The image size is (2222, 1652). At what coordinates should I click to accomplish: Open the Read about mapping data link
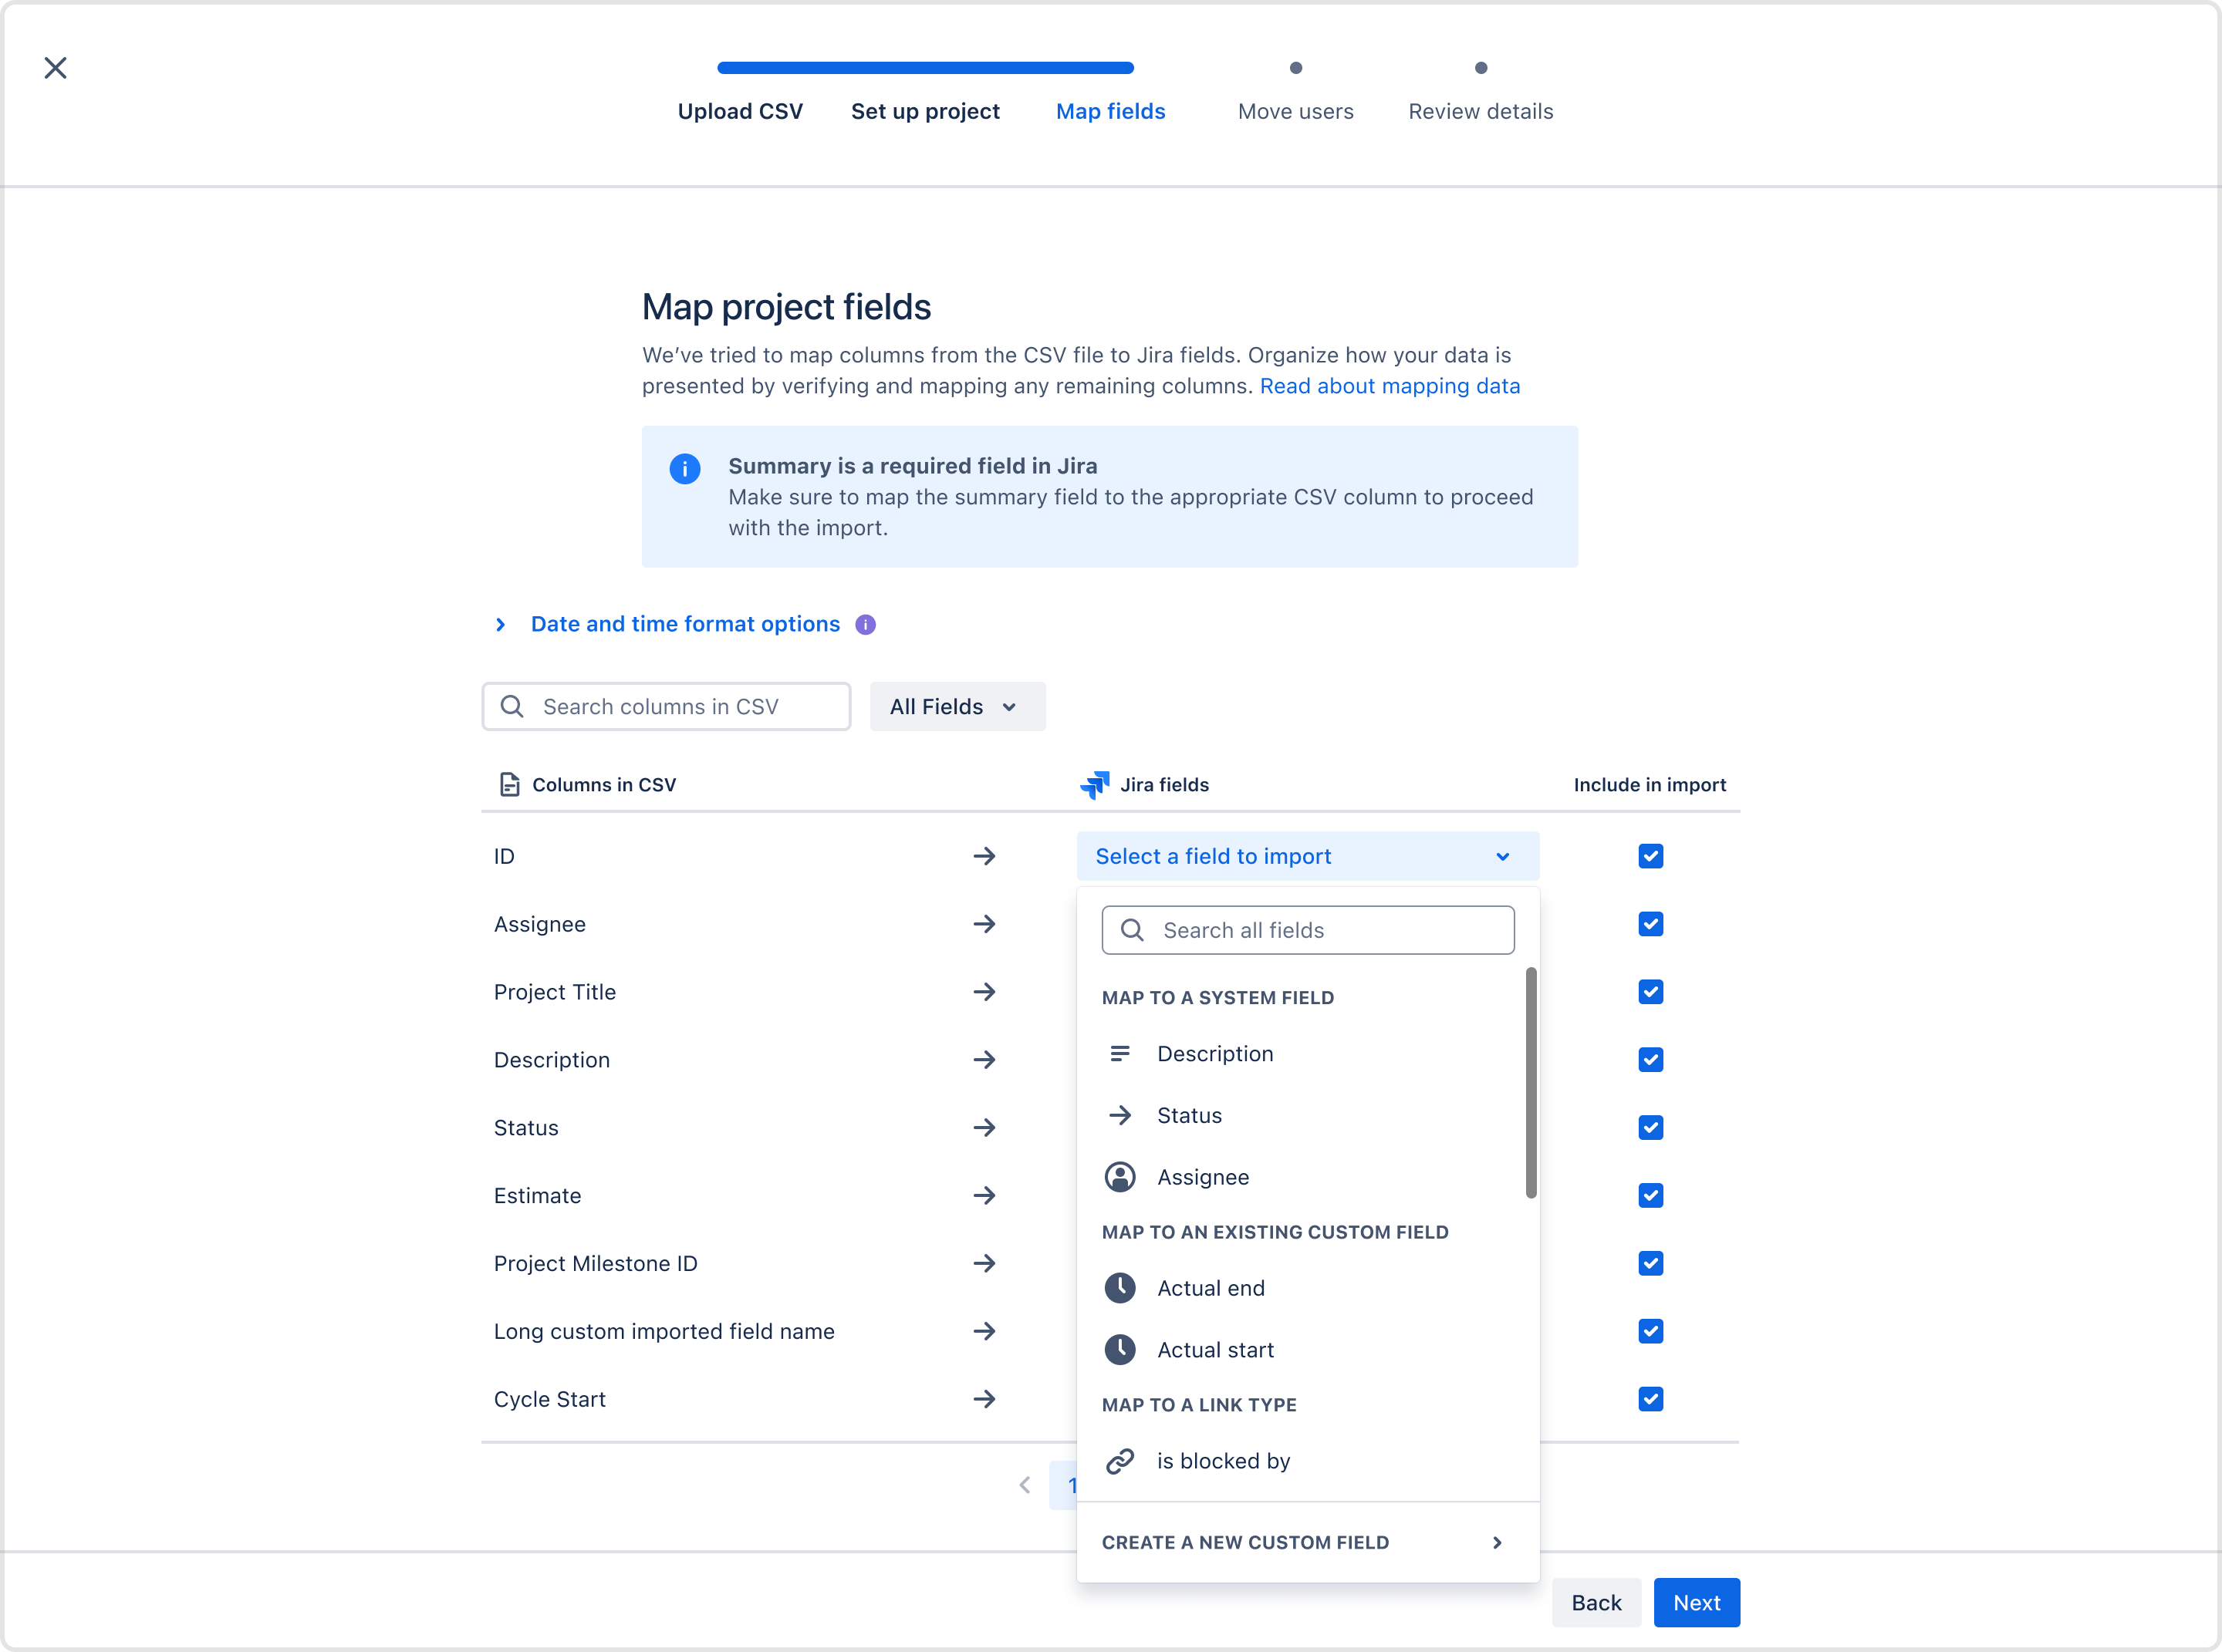[x=1389, y=387]
